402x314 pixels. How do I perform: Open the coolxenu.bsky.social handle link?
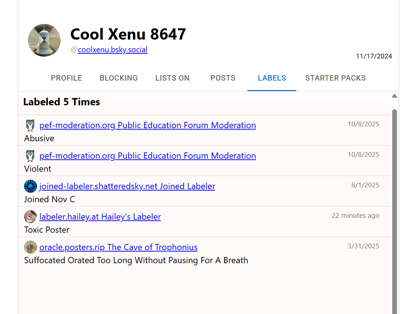coord(113,50)
